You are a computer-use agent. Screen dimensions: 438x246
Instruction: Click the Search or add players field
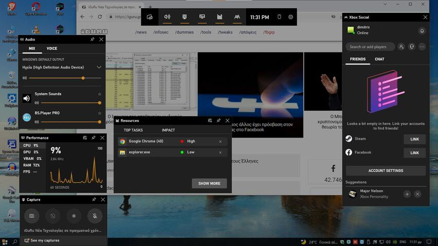[x=370, y=47]
